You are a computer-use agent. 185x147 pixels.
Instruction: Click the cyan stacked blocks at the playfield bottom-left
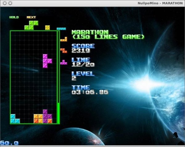[x=15, y=119]
